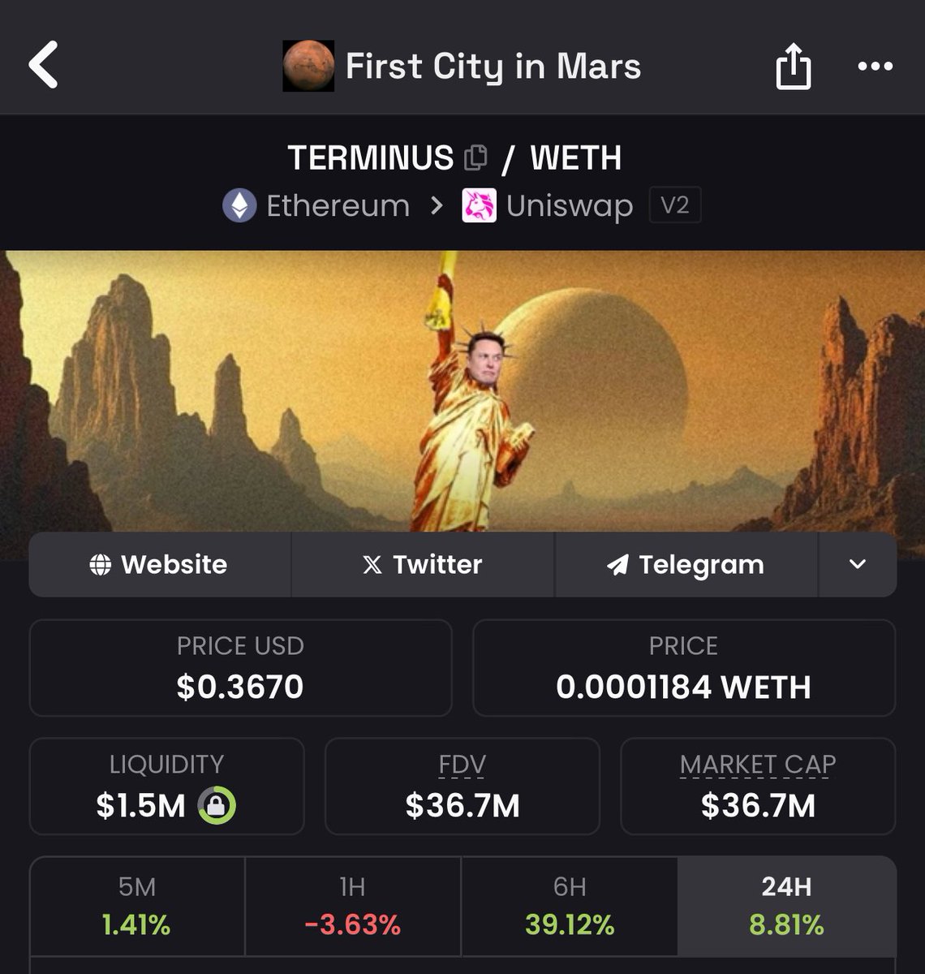
Task: Tap the share icon in header
Action: [793, 66]
